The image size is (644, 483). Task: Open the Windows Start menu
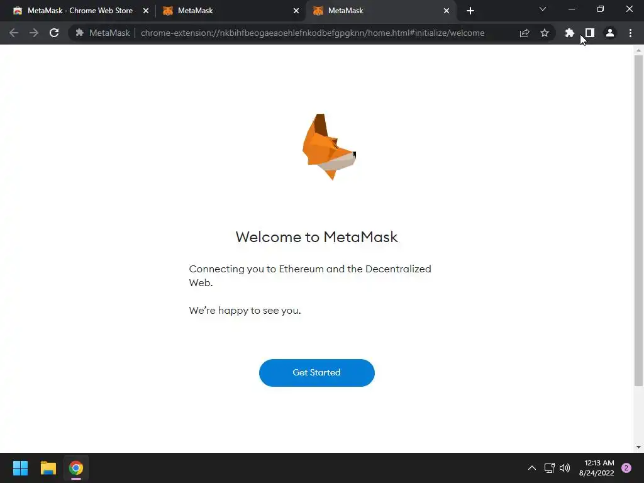pyautogui.click(x=20, y=468)
